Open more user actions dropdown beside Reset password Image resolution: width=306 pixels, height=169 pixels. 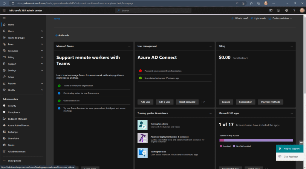click(204, 102)
